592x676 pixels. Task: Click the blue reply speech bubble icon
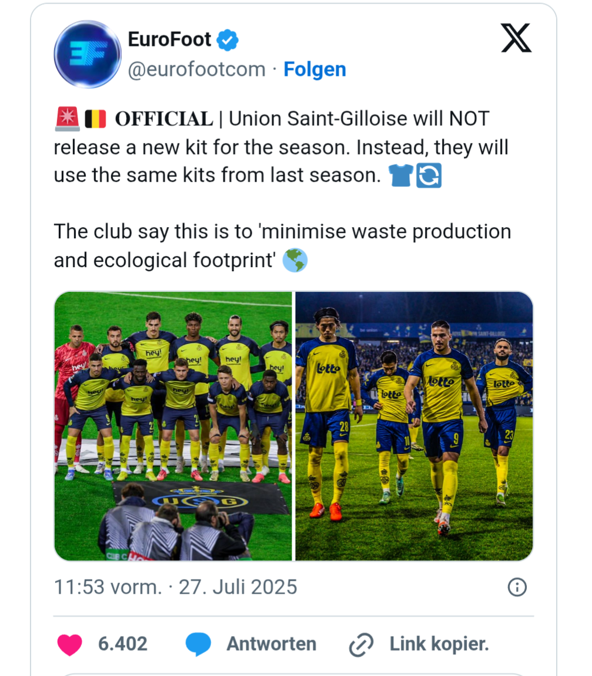pyautogui.click(x=198, y=644)
